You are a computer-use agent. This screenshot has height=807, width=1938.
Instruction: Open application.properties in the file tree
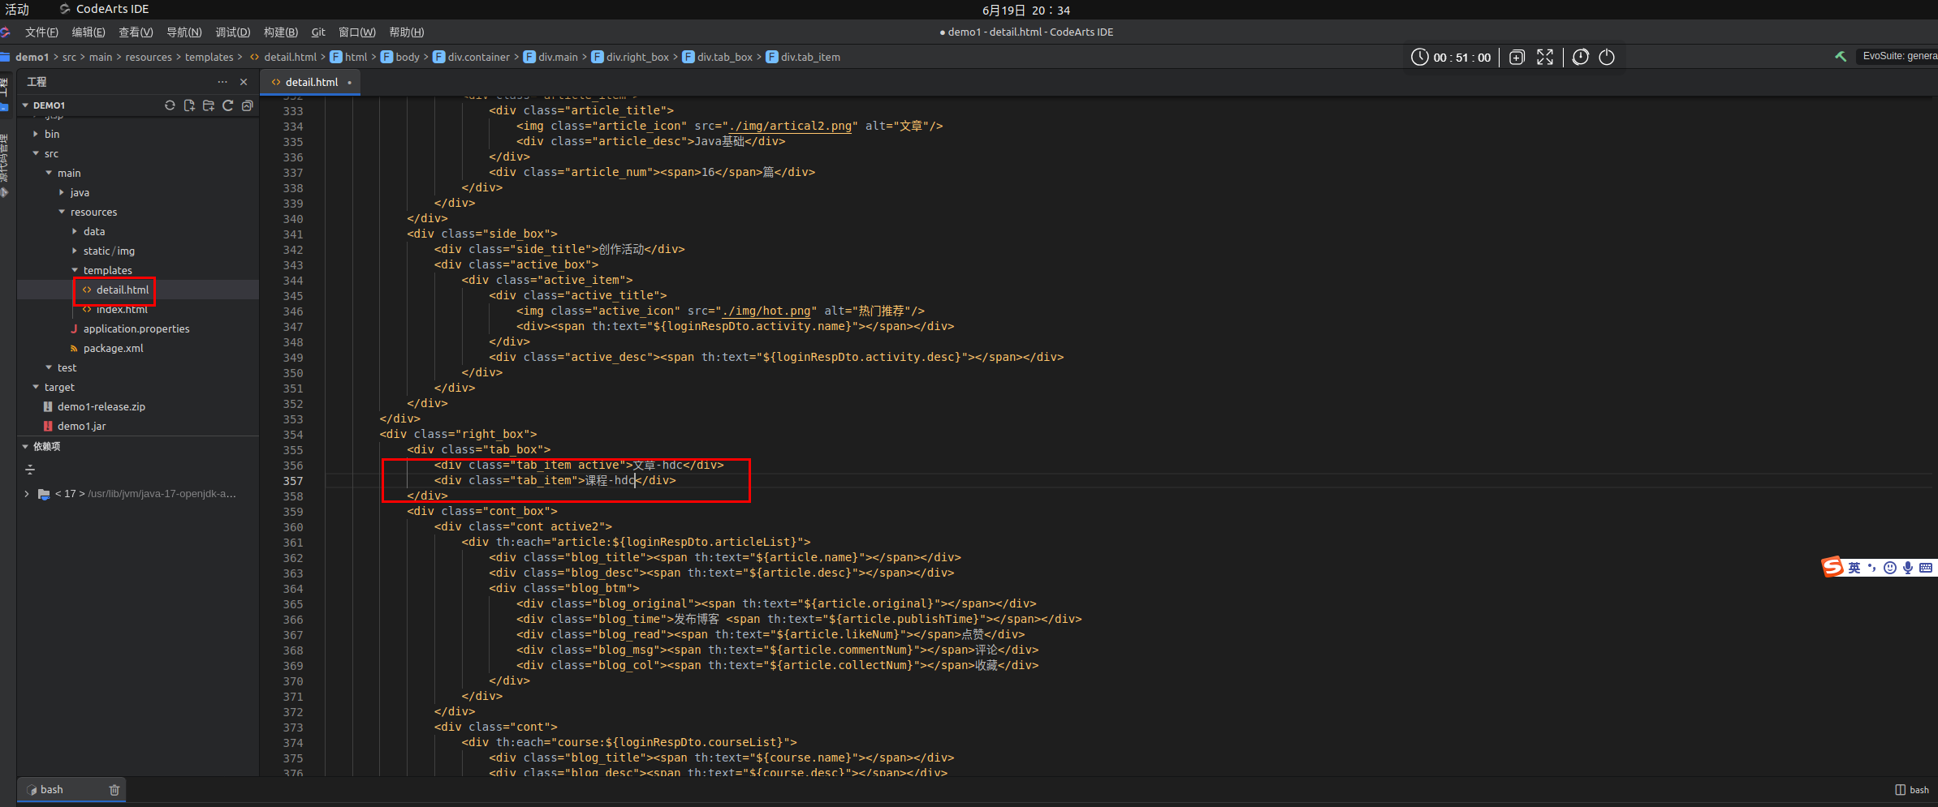[x=136, y=329]
